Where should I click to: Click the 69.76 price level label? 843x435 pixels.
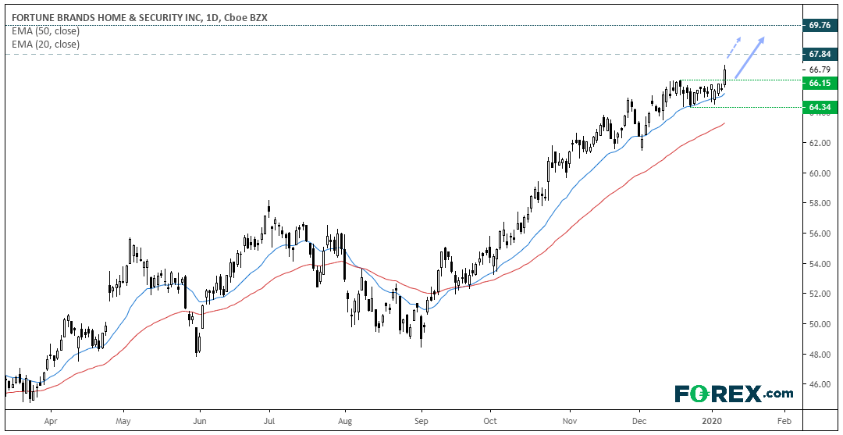(x=821, y=25)
